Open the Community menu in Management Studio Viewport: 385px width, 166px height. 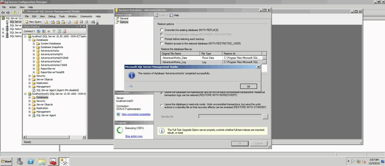(x=86, y=16)
